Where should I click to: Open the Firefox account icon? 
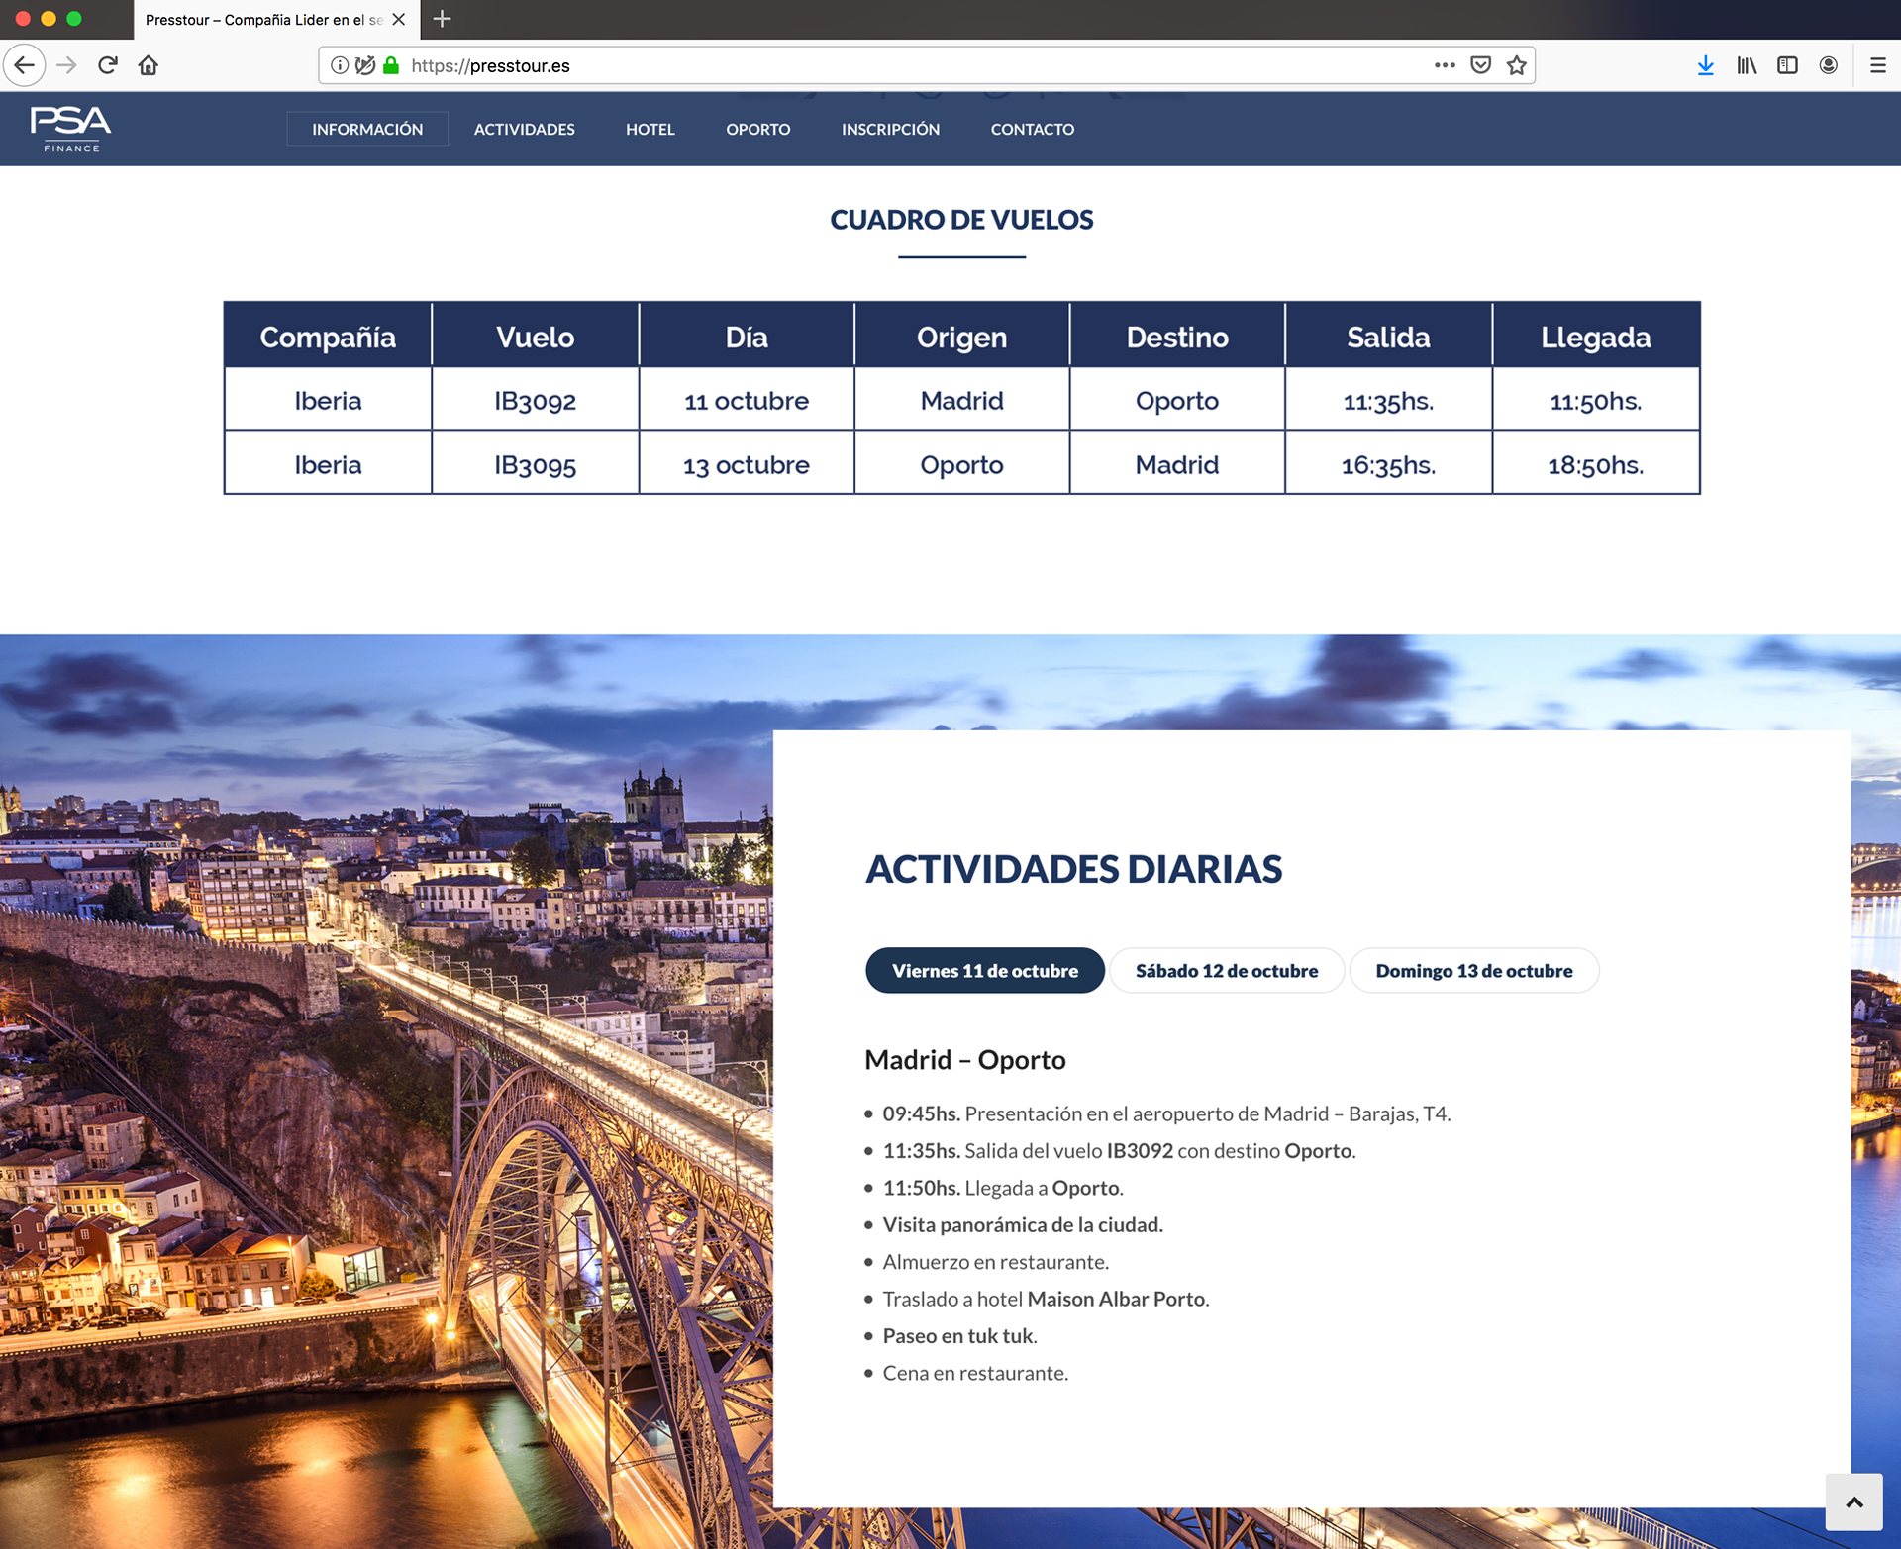(1829, 65)
